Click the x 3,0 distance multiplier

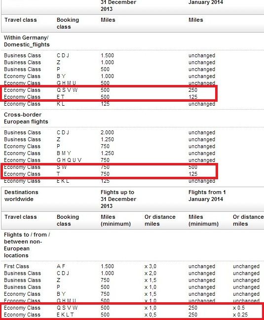(151, 266)
